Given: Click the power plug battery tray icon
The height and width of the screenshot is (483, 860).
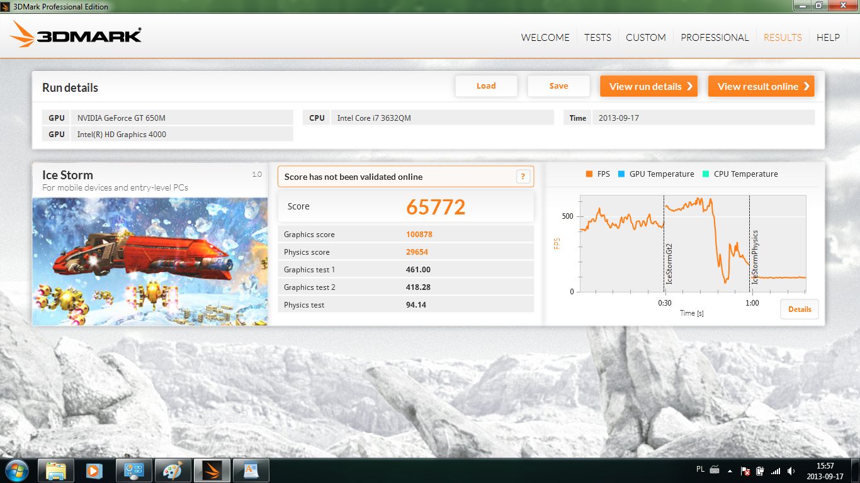Looking at the screenshot, I should [x=761, y=470].
